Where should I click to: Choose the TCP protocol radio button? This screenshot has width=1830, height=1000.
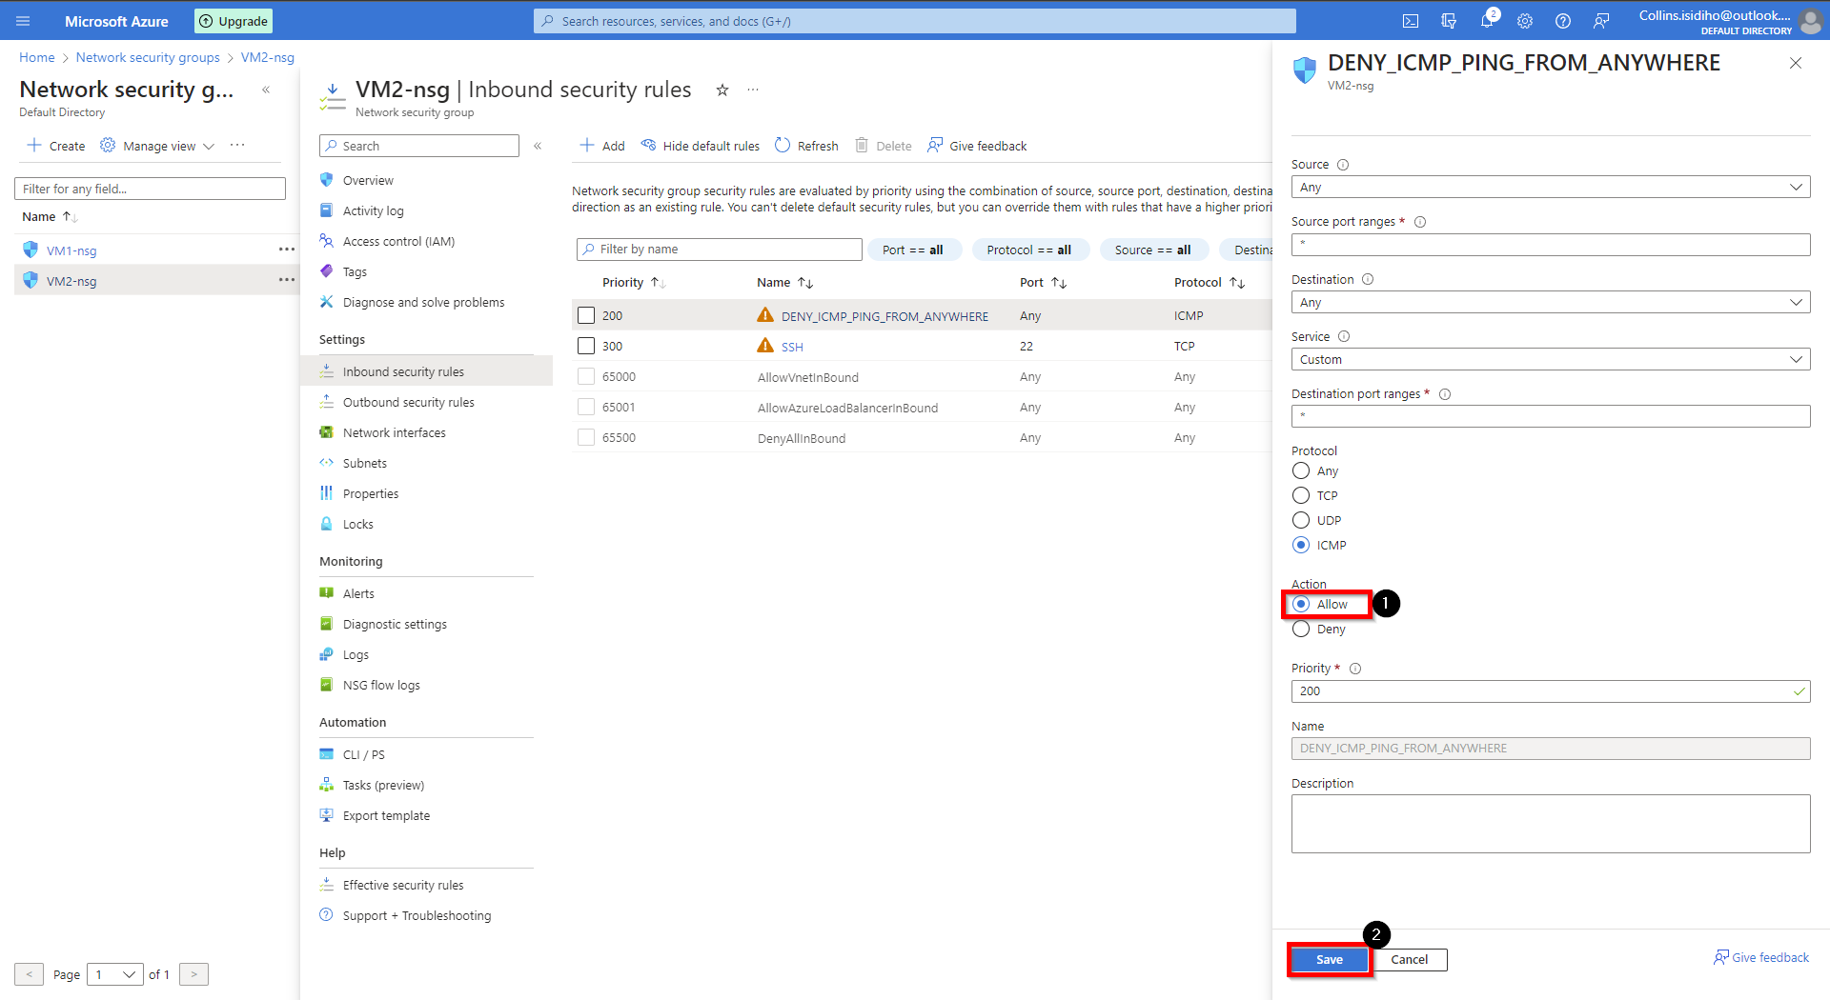pos(1301,495)
